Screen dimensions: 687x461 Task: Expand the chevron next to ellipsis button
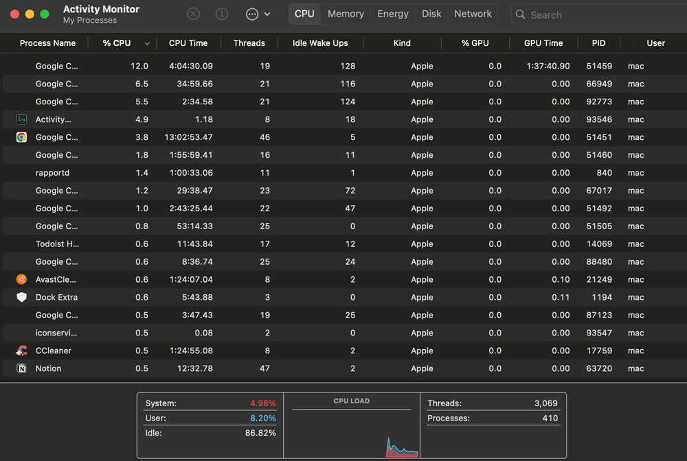pos(267,14)
